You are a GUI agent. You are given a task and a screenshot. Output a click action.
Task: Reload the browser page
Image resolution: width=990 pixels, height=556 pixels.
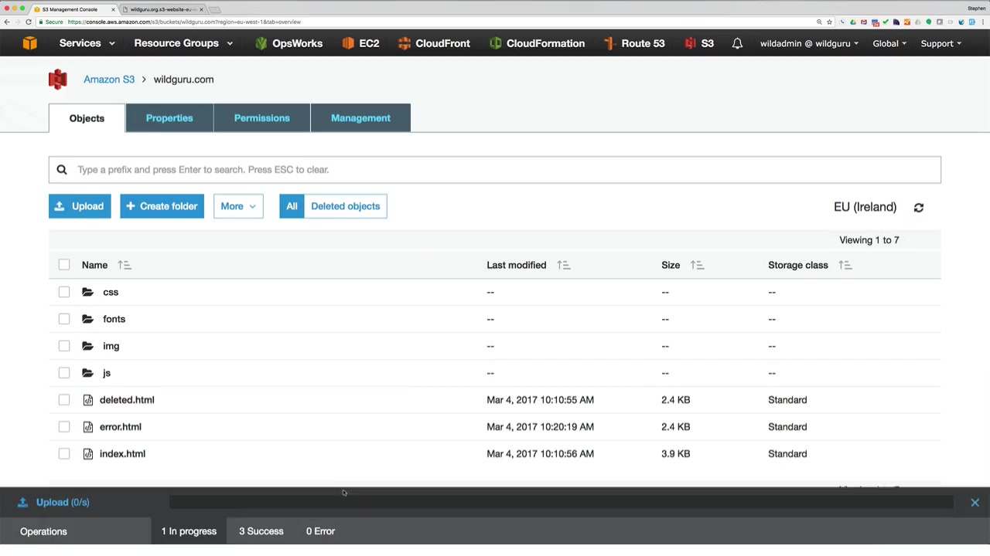click(x=29, y=22)
